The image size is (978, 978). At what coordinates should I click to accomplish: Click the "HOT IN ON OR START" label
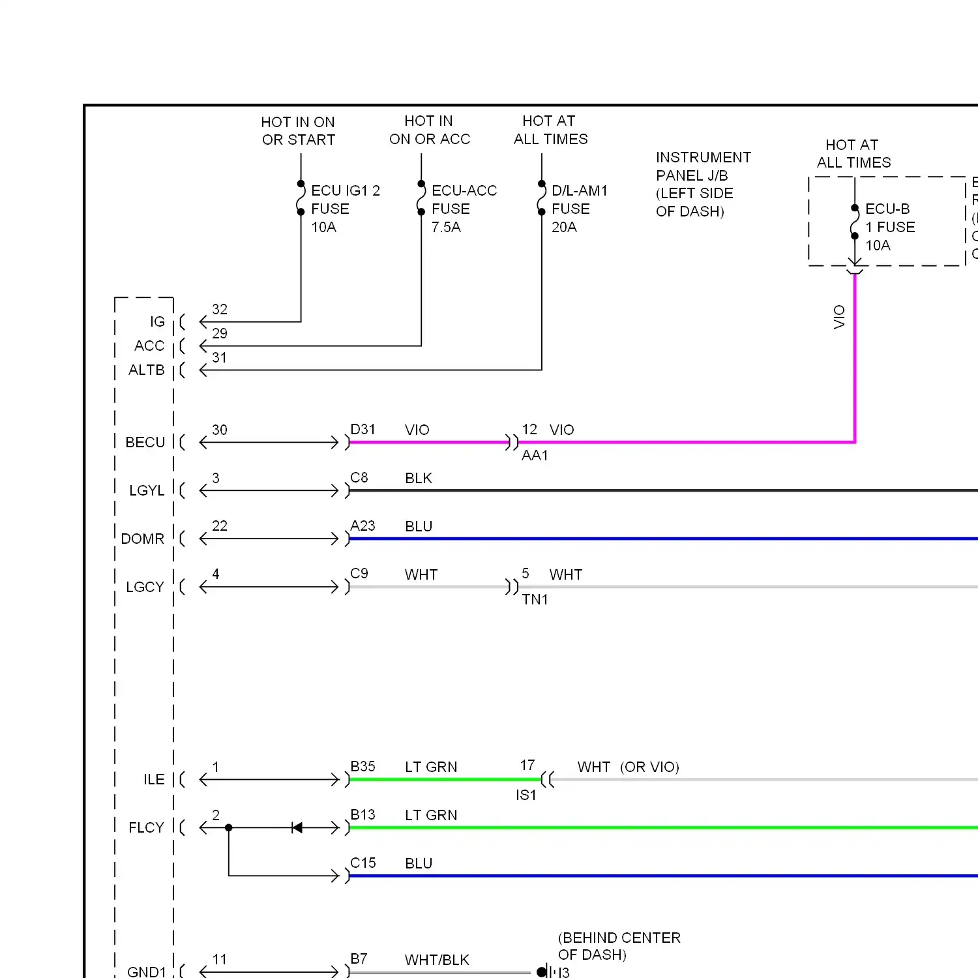298,131
